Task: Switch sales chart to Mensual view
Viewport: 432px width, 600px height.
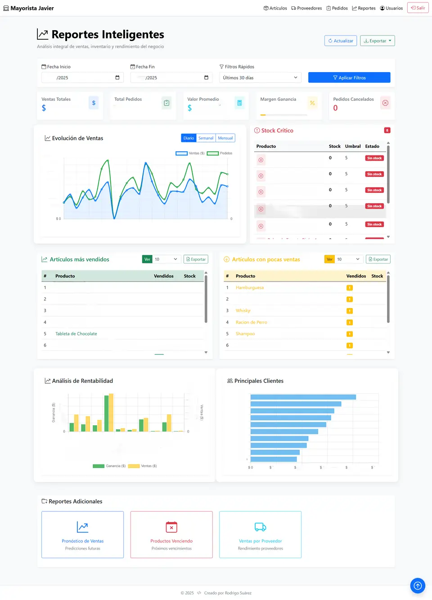Action: pos(225,138)
